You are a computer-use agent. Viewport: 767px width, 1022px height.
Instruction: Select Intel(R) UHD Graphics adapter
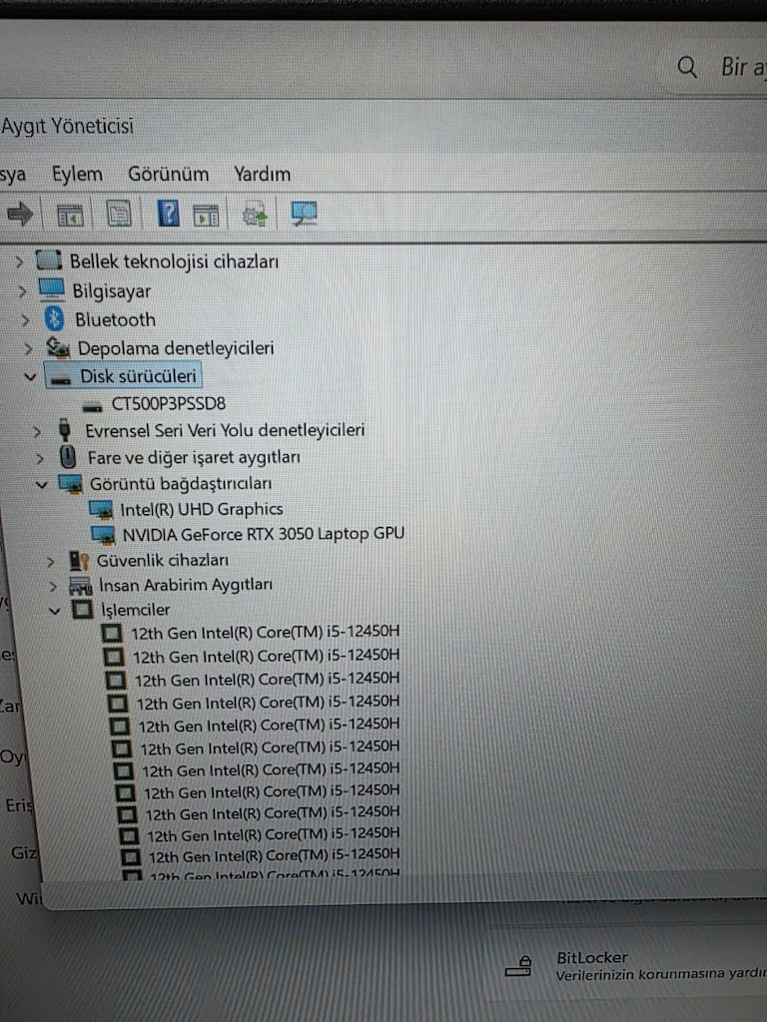pos(202,509)
